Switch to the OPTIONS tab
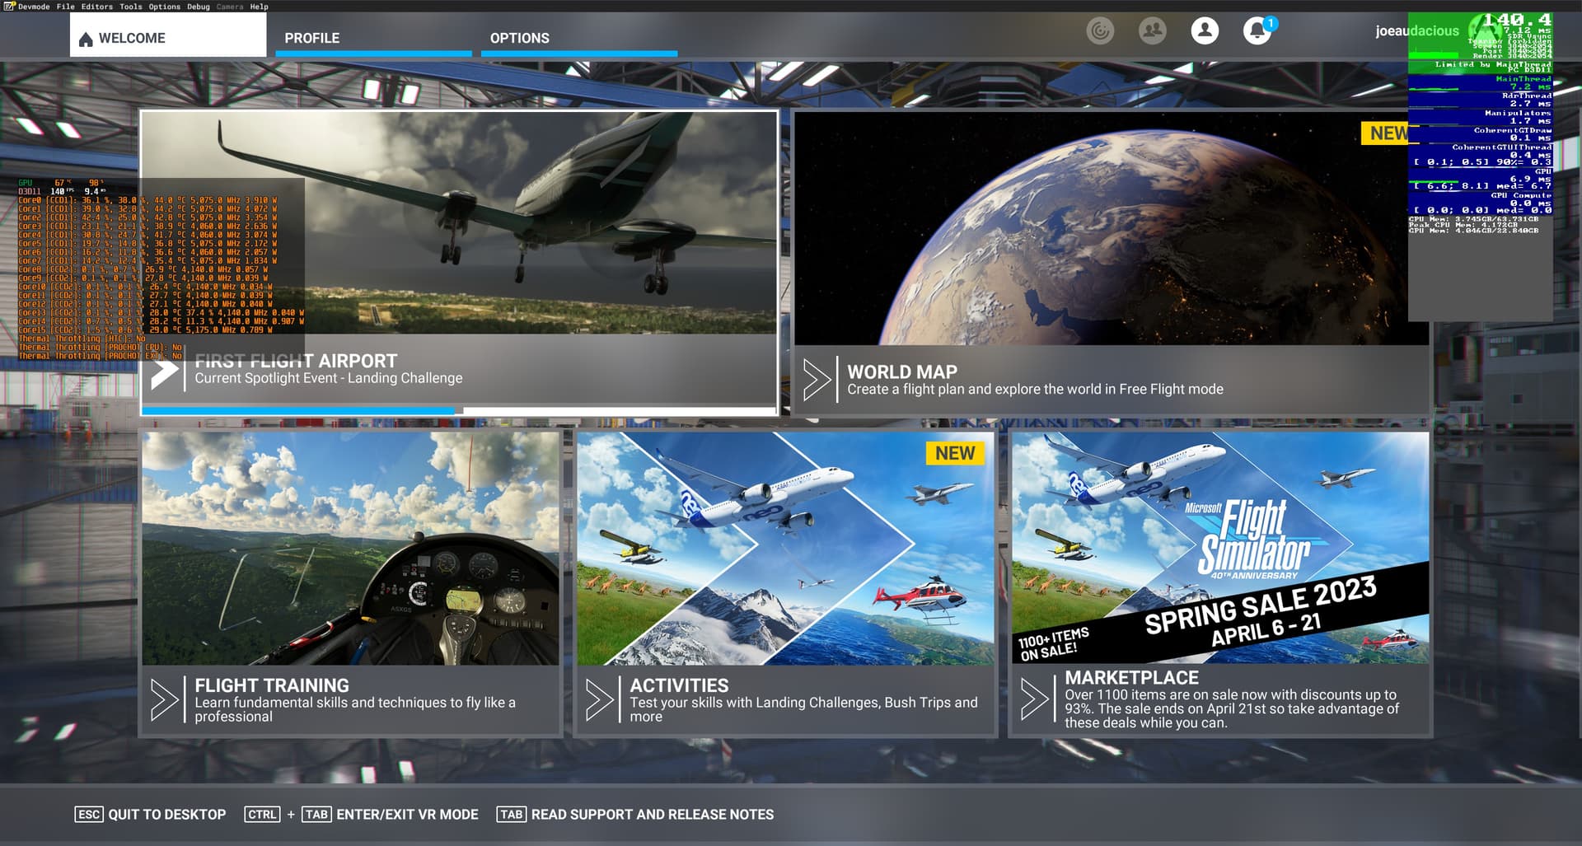The image size is (1582, 846). [520, 38]
